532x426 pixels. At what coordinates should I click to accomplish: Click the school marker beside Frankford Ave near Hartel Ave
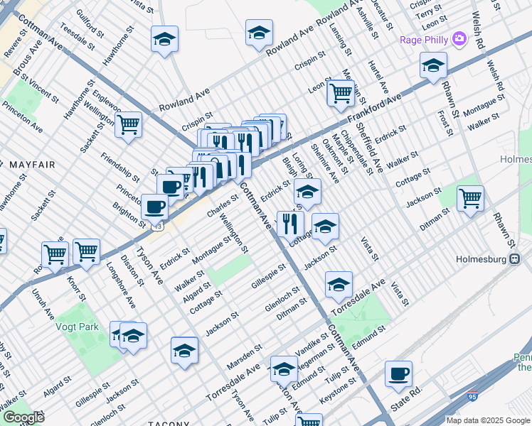tap(433, 65)
